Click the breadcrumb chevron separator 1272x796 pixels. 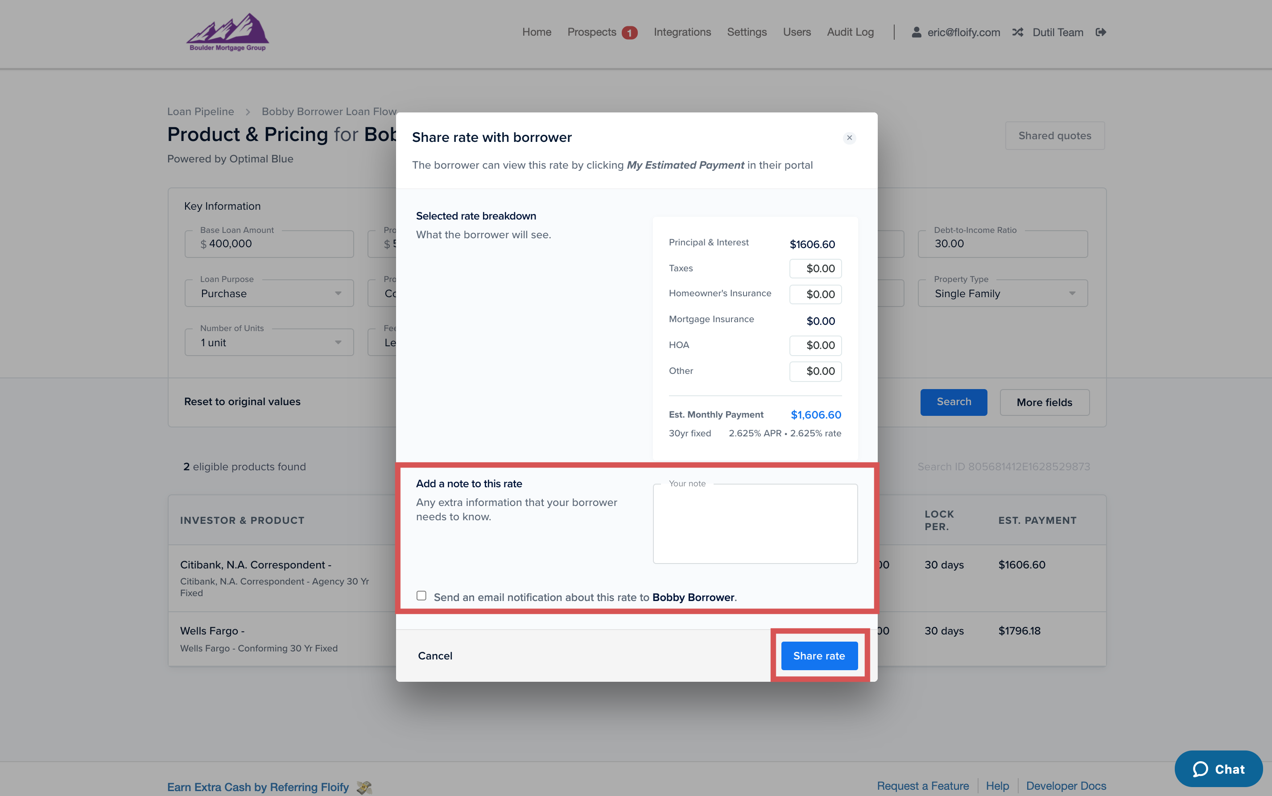pyautogui.click(x=248, y=112)
